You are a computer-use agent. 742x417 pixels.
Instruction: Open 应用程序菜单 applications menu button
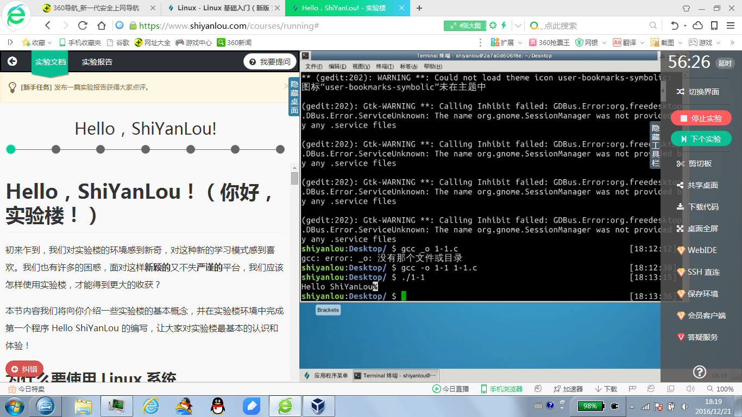[x=326, y=375]
